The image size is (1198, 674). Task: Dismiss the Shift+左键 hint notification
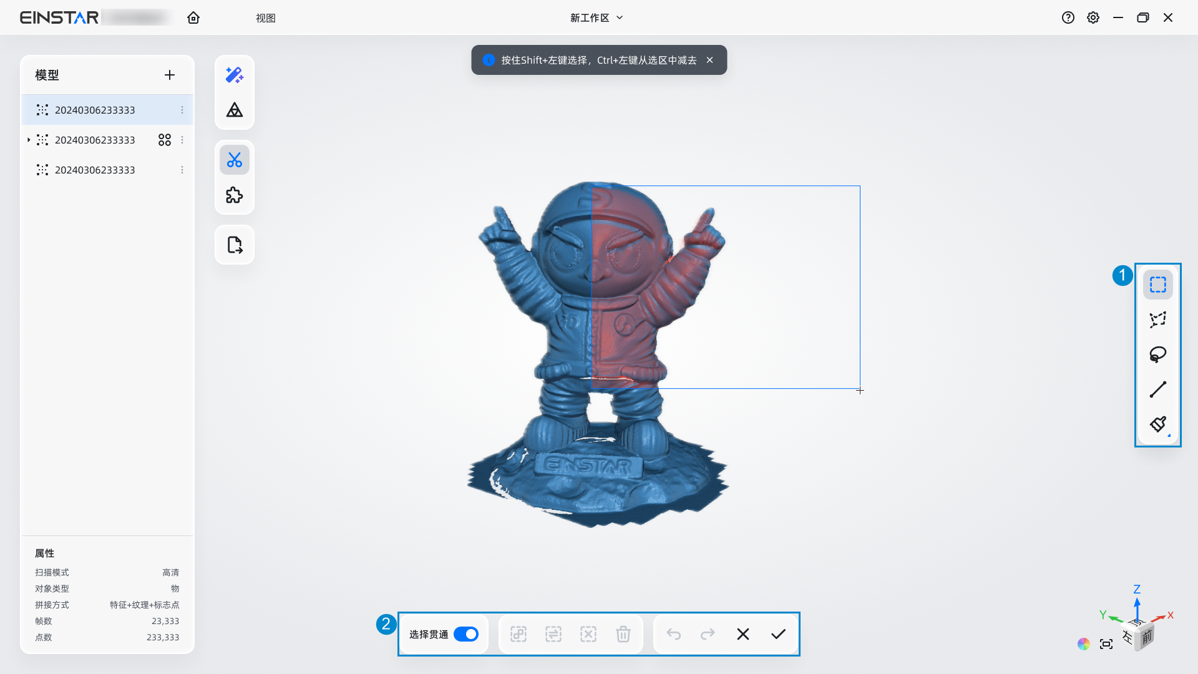tap(709, 60)
